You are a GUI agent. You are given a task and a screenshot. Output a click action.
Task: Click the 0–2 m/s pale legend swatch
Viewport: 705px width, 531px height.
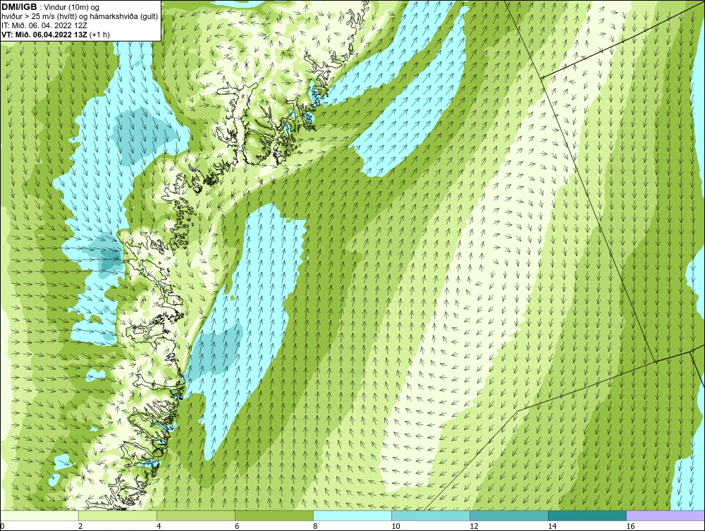tap(39, 515)
